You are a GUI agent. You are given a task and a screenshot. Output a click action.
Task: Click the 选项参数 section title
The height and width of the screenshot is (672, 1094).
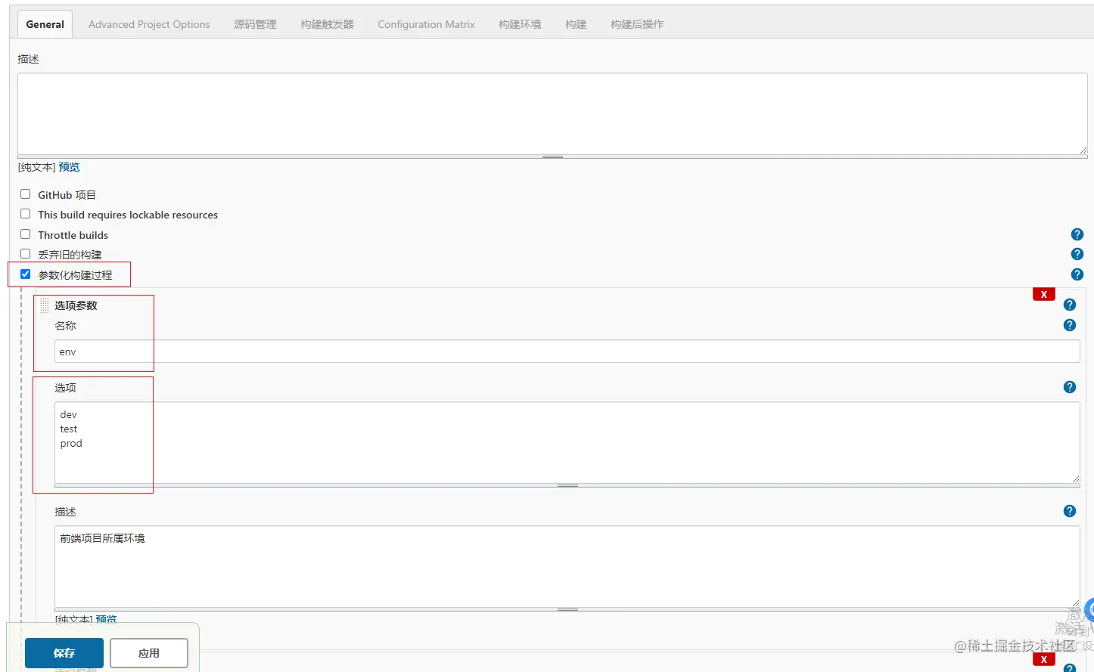pyautogui.click(x=76, y=305)
